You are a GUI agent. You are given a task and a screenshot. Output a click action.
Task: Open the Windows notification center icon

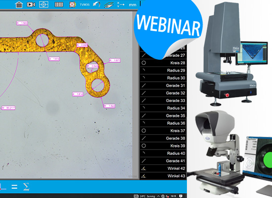pos(181,196)
